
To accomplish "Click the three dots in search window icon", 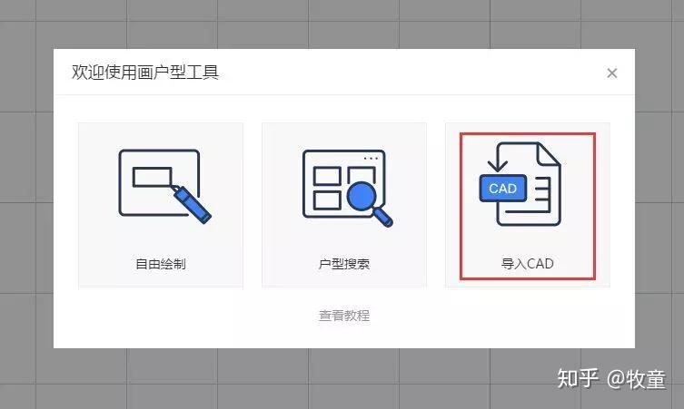I will click(x=371, y=159).
